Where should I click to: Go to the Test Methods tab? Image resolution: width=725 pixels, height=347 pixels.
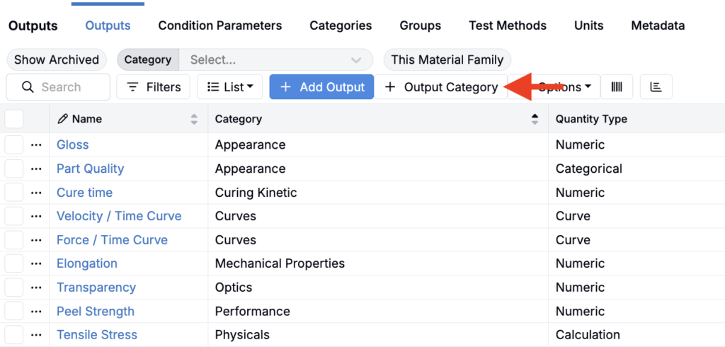[x=508, y=25]
